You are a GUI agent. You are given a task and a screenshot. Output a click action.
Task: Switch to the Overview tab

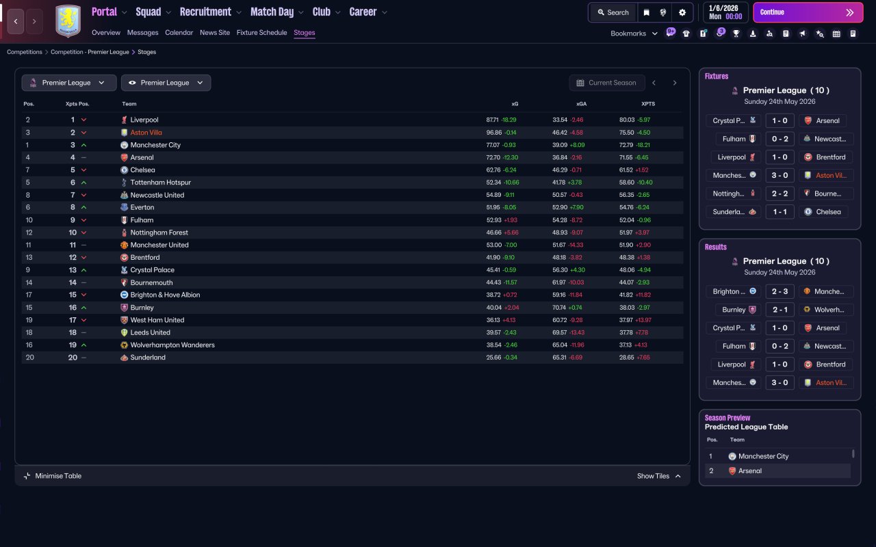[106, 33]
